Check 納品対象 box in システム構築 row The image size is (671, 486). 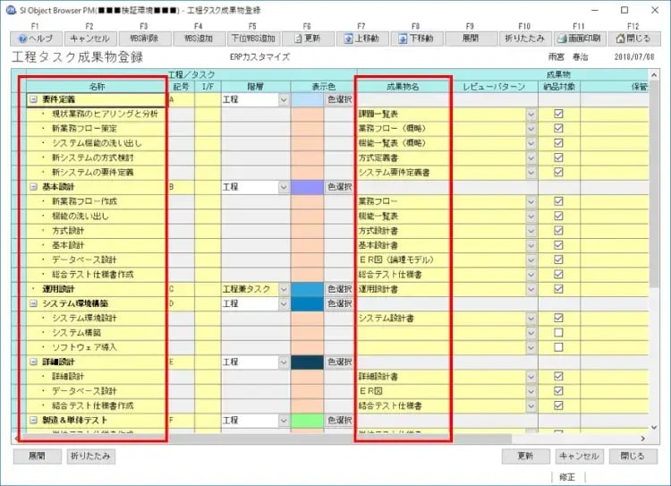558,333
